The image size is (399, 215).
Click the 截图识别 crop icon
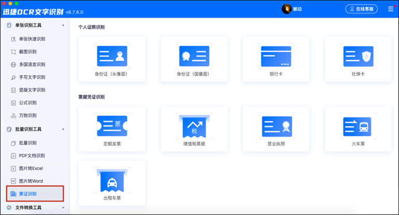coord(13,52)
